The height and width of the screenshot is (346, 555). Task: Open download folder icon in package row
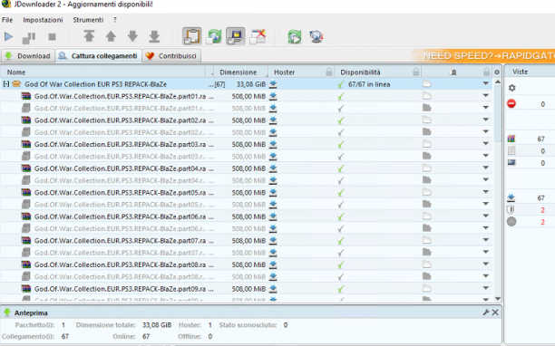point(427,84)
